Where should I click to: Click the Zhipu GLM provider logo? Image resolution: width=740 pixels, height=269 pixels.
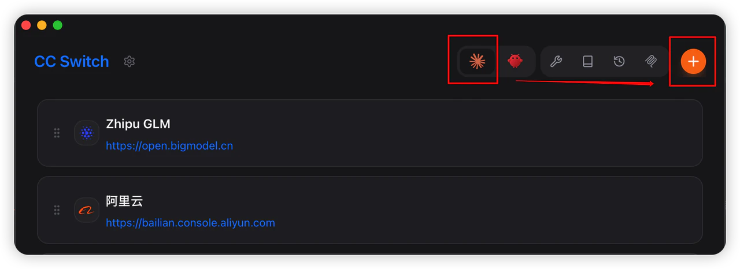(87, 133)
